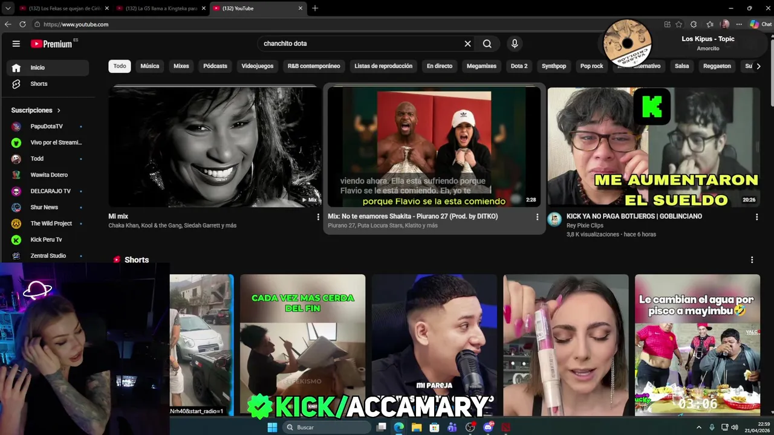Select the Salsa filter chip
This screenshot has height=435, width=774.
(682, 66)
